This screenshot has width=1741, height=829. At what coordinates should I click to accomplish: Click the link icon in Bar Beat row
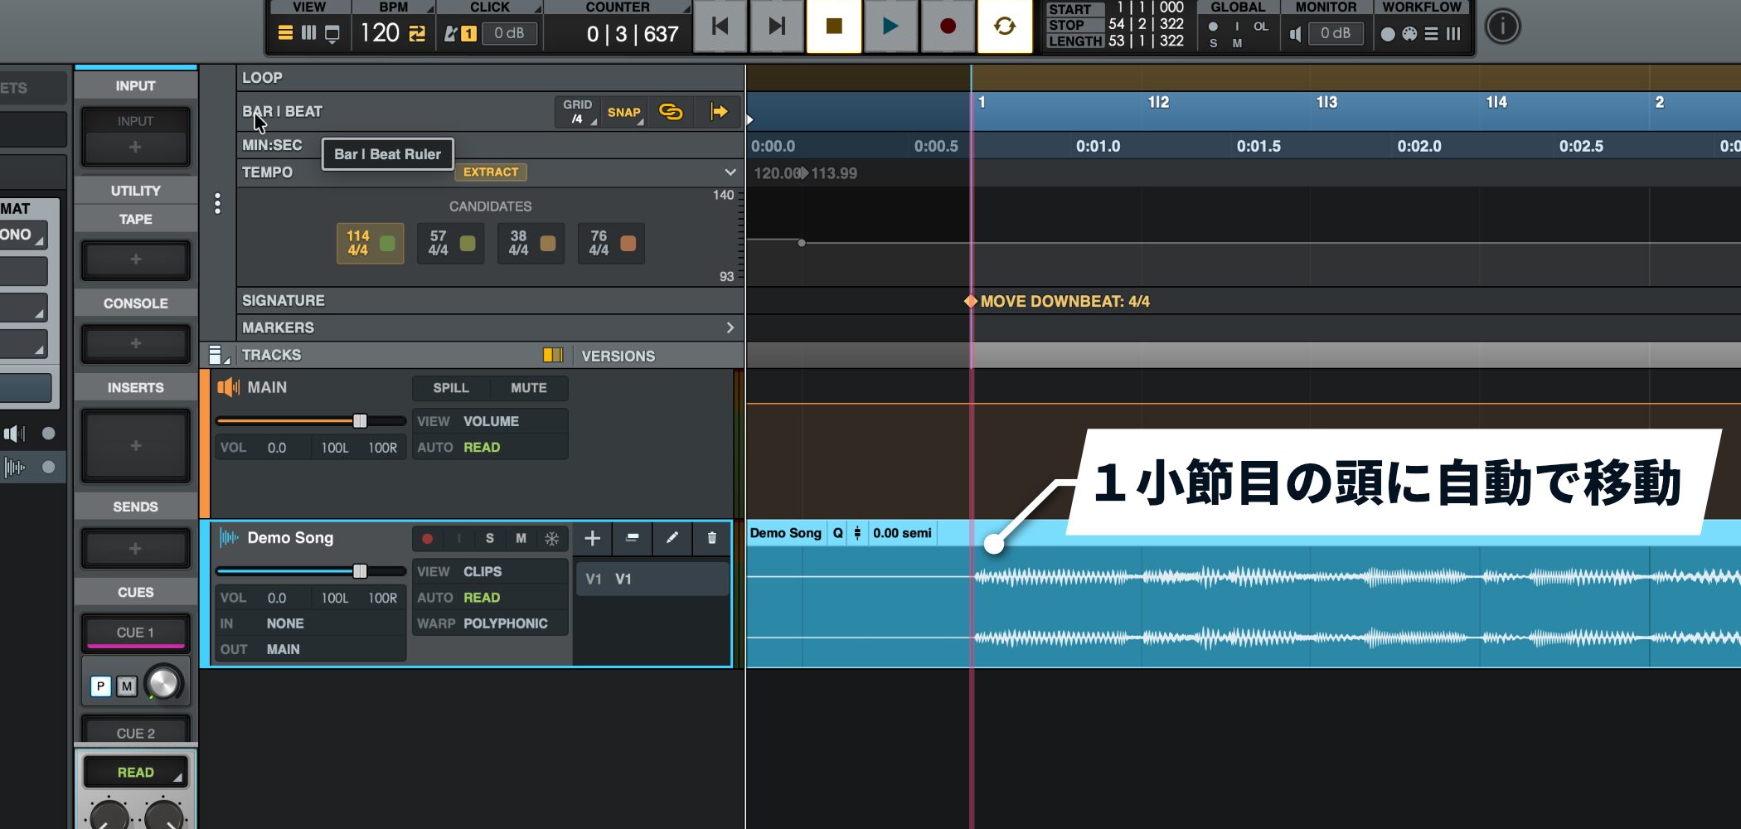(670, 112)
